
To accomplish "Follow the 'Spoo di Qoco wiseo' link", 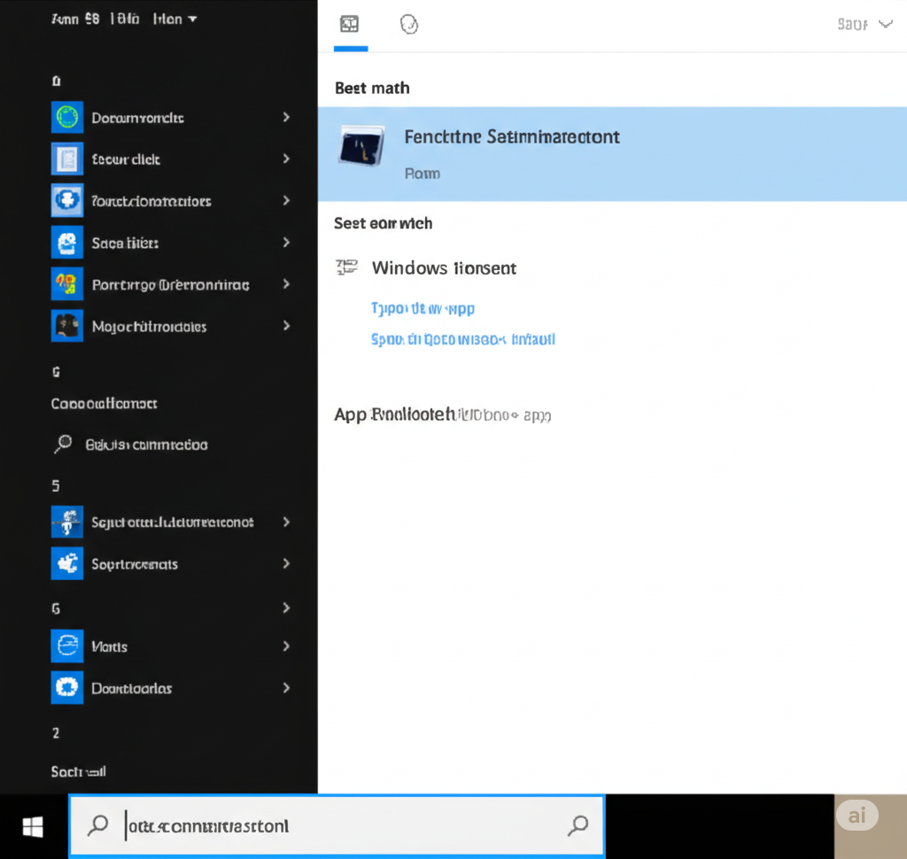I will coord(462,339).
